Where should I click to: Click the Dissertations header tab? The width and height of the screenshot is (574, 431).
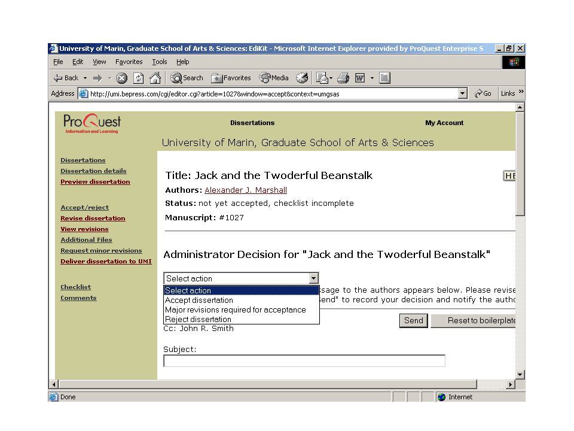[x=252, y=123]
